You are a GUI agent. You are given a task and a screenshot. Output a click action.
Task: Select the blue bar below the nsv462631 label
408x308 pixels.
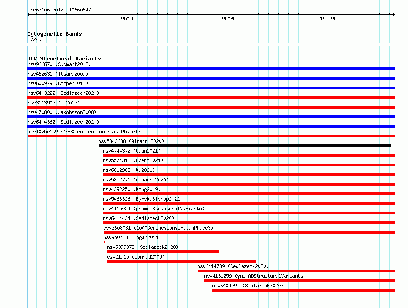pyautogui.click(x=211, y=78)
